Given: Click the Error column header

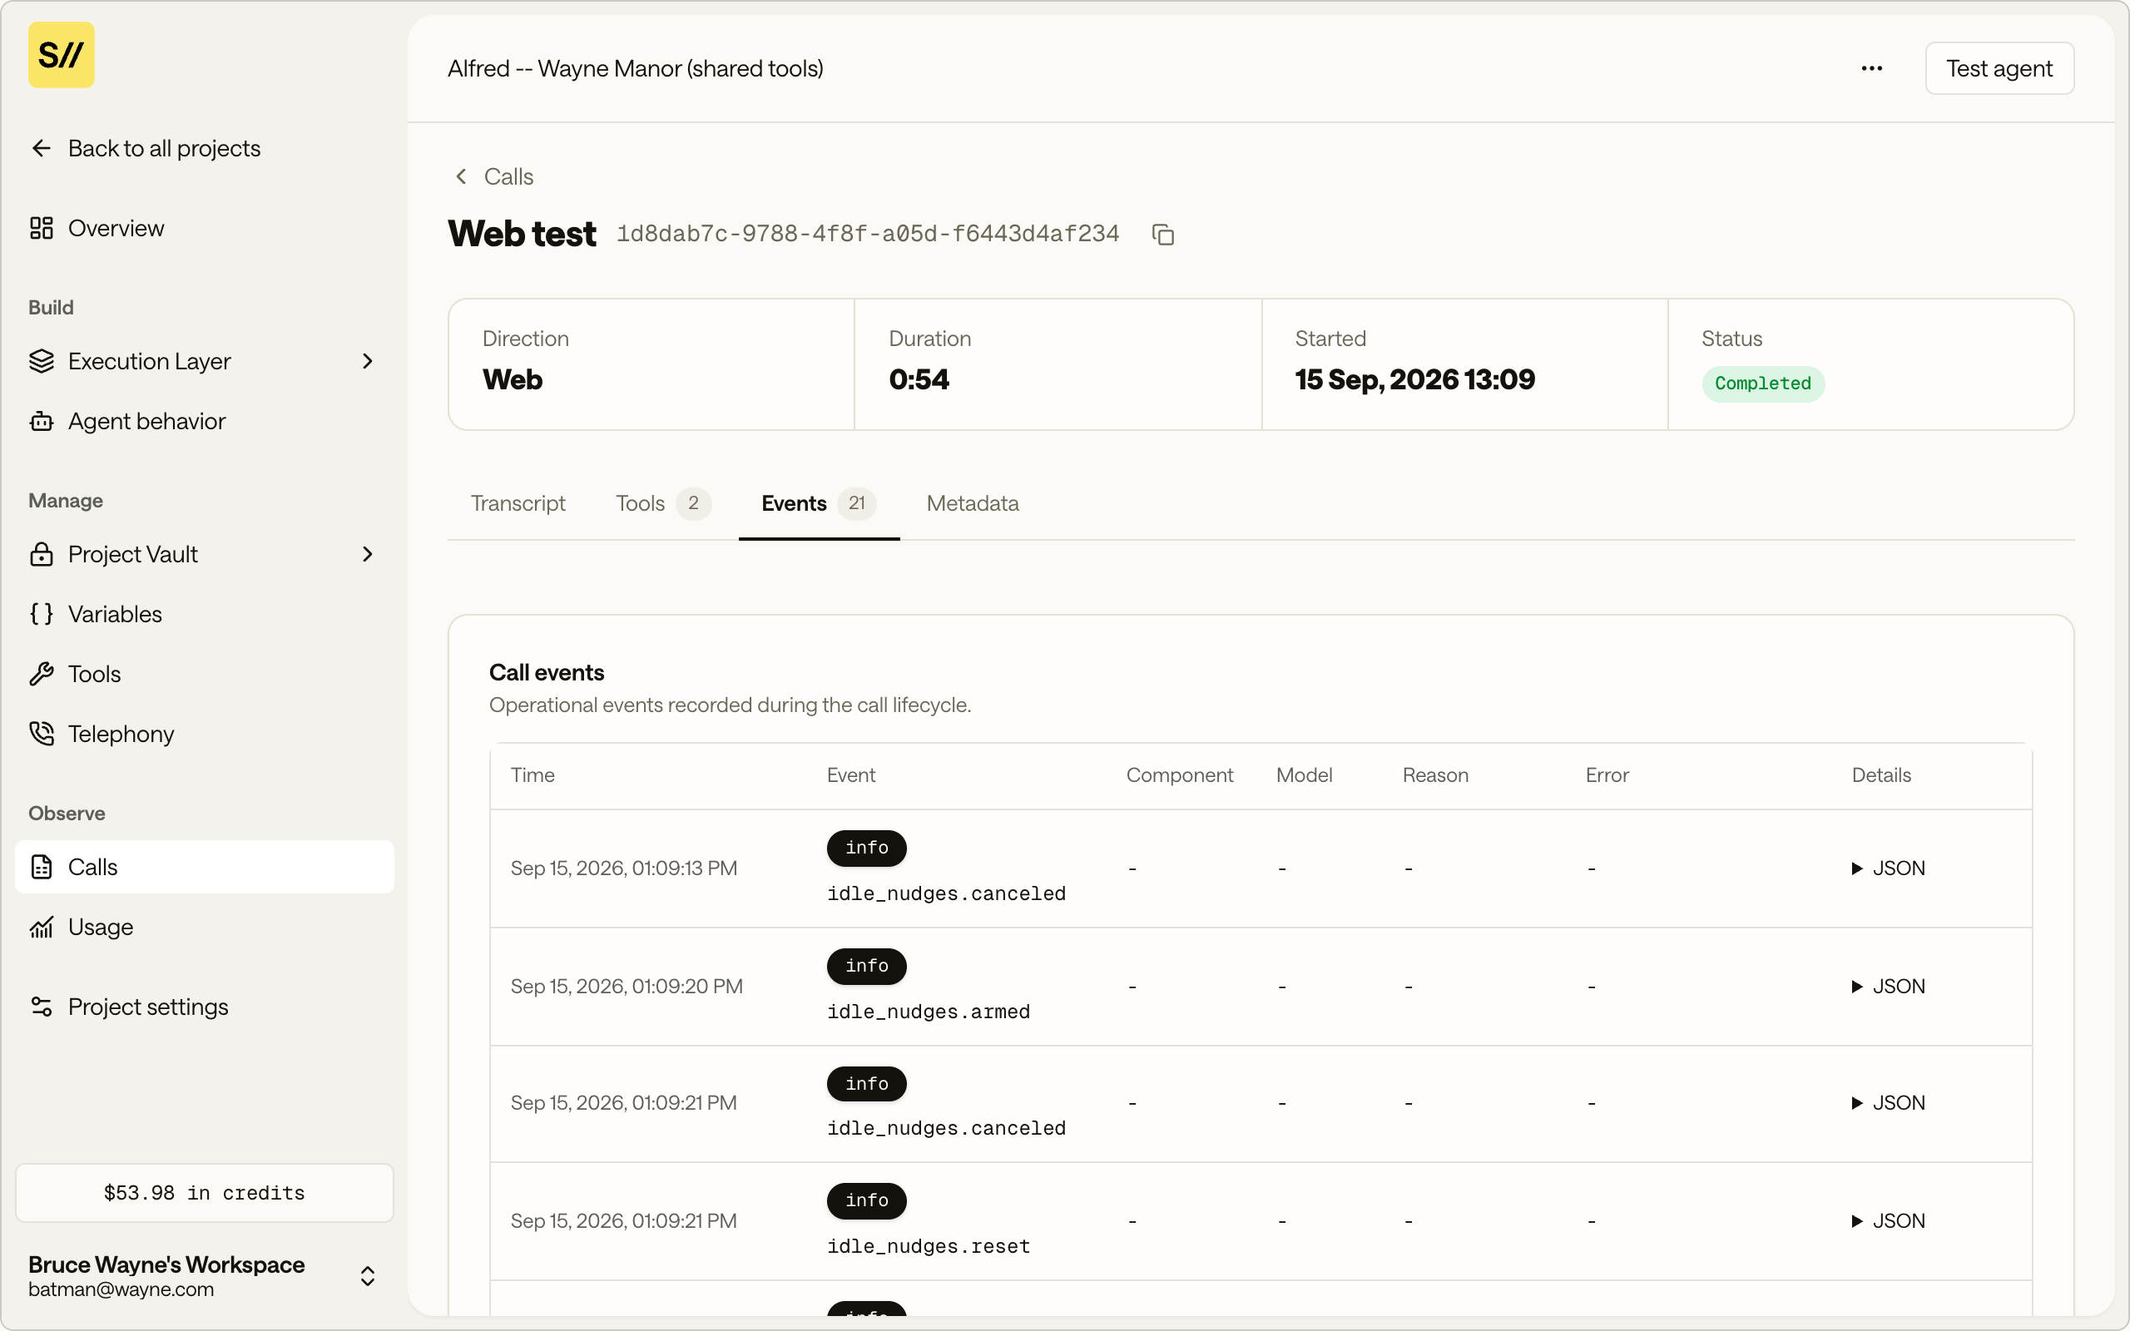Looking at the screenshot, I should click(x=1607, y=774).
